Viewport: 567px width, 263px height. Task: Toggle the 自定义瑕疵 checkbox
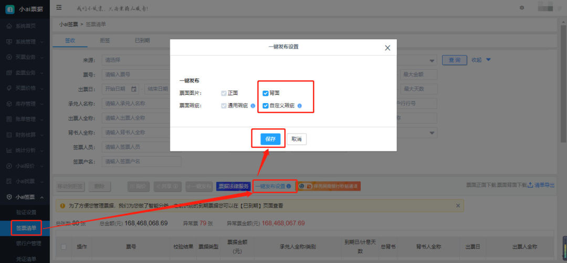point(266,106)
